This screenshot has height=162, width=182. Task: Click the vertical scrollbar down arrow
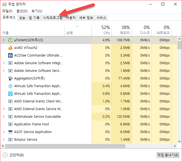point(179,142)
